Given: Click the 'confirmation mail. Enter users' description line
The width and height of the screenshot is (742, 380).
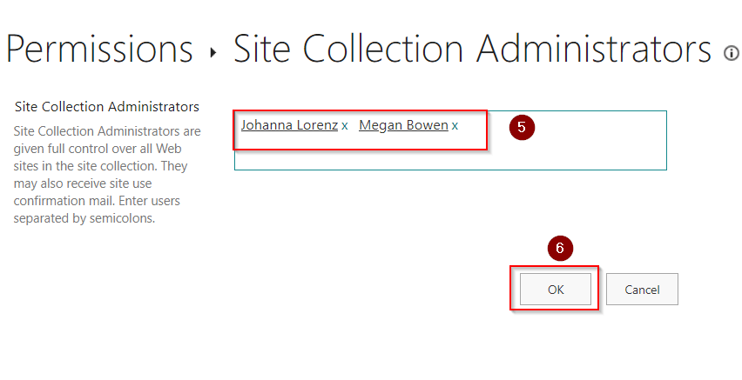Looking at the screenshot, I should point(101,201).
